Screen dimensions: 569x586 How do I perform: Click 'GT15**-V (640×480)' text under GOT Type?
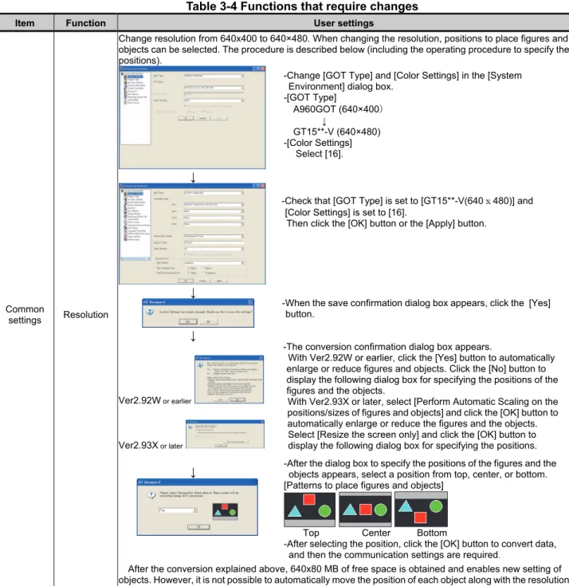tap(336, 132)
